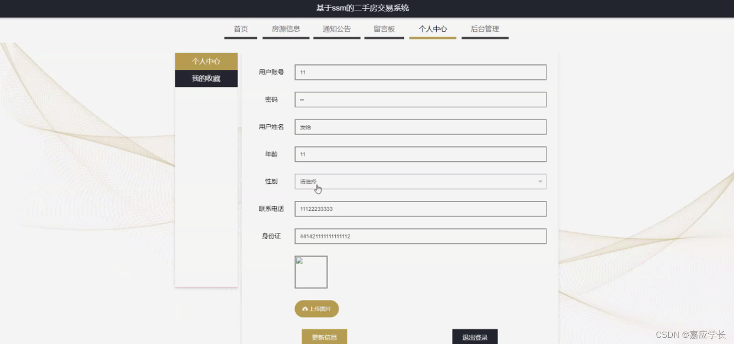Image resolution: width=734 pixels, height=344 pixels.
Task: Focus the 联系电话 field
Action: 420,209
